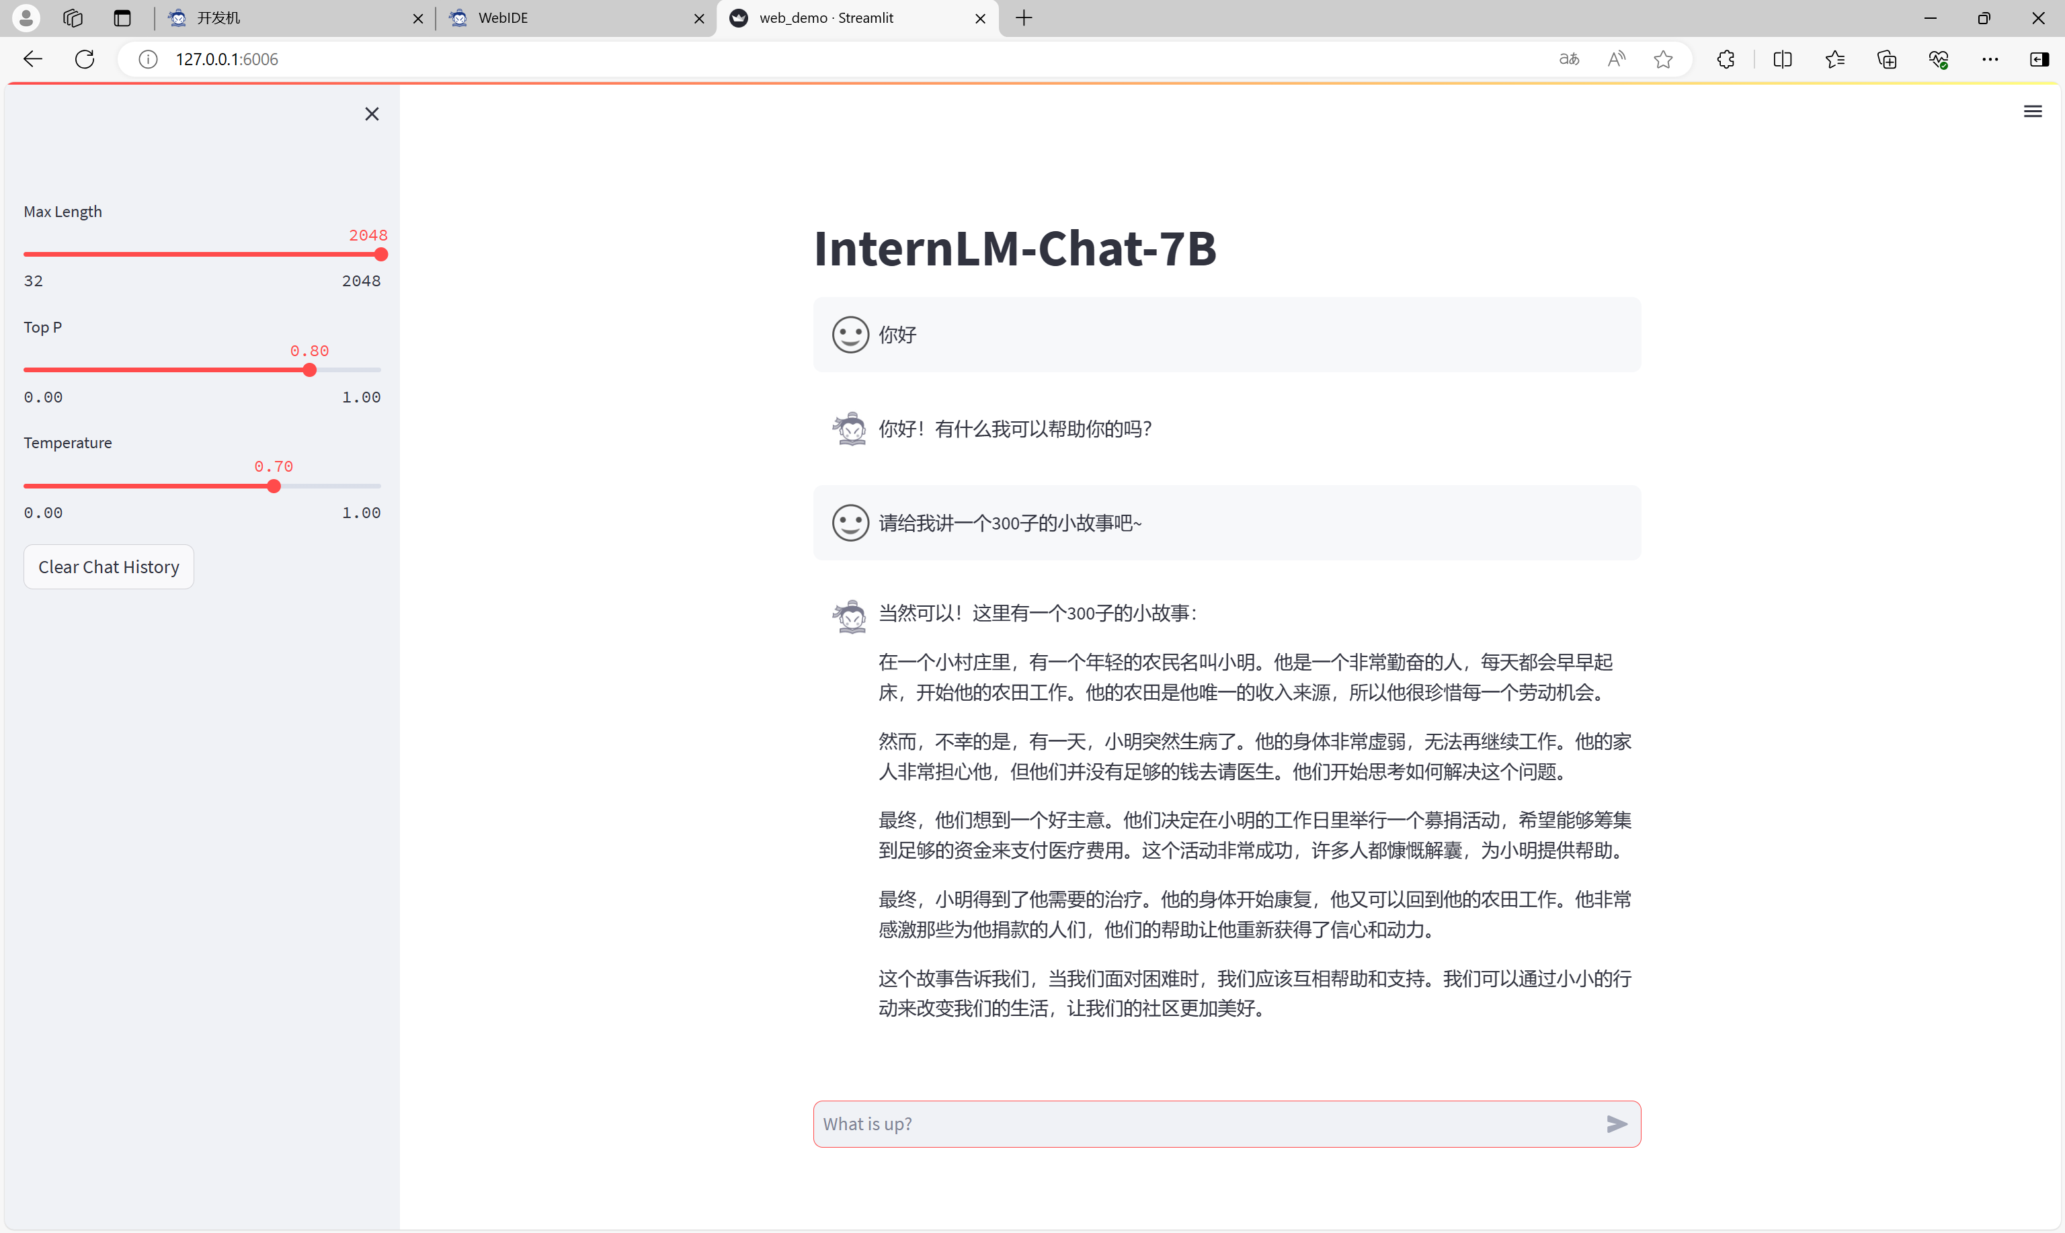Open the tab actions menu icon
The image size is (2065, 1233).
[x=123, y=17]
